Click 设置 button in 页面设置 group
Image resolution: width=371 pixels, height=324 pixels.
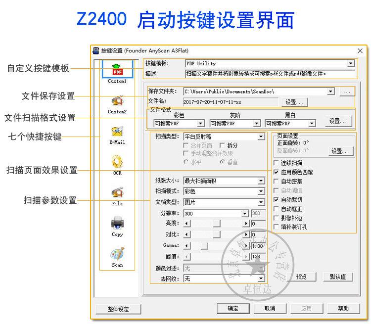tap(341, 151)
